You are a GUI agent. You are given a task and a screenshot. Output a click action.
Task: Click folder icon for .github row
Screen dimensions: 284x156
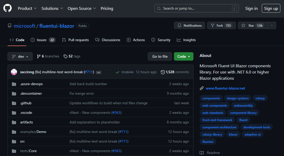point(14,103)
